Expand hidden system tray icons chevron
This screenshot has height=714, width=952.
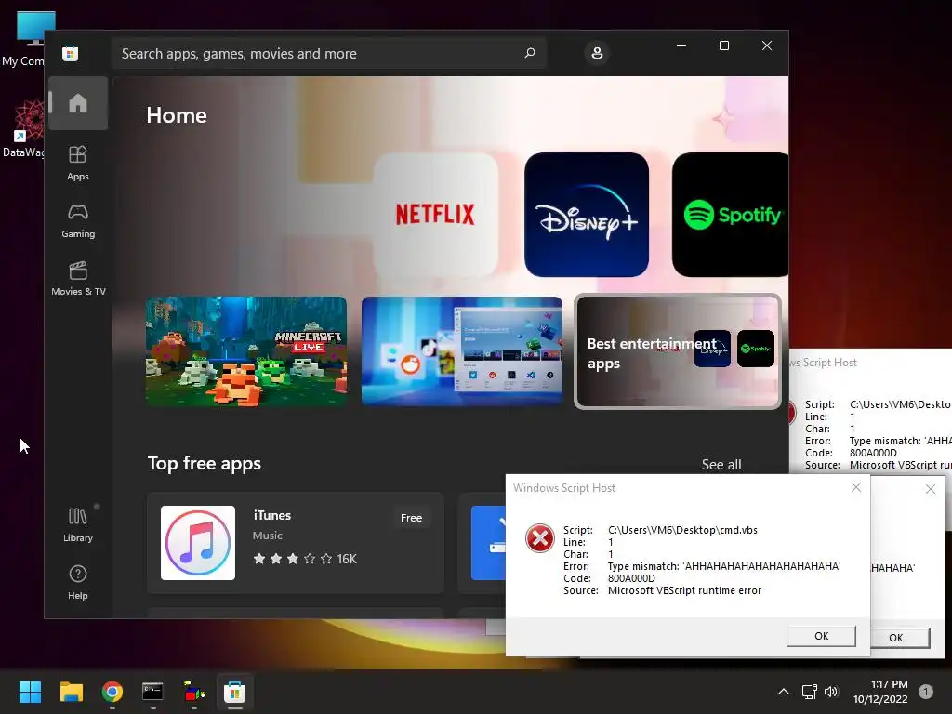[x=784, y=692]
